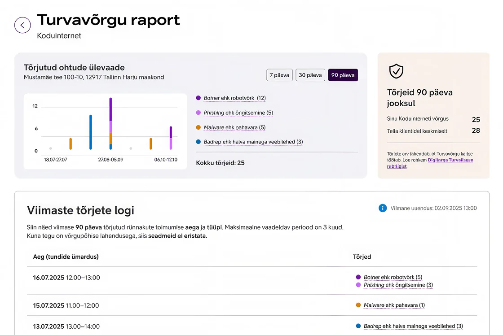Select the 7 päeva period tab
Image resolution: width=503 pixels, height=335 pixels.
coord(279,75)
